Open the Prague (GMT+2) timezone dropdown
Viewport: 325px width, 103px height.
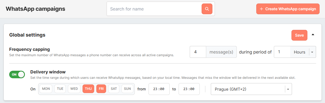click(x=251, y=89)
